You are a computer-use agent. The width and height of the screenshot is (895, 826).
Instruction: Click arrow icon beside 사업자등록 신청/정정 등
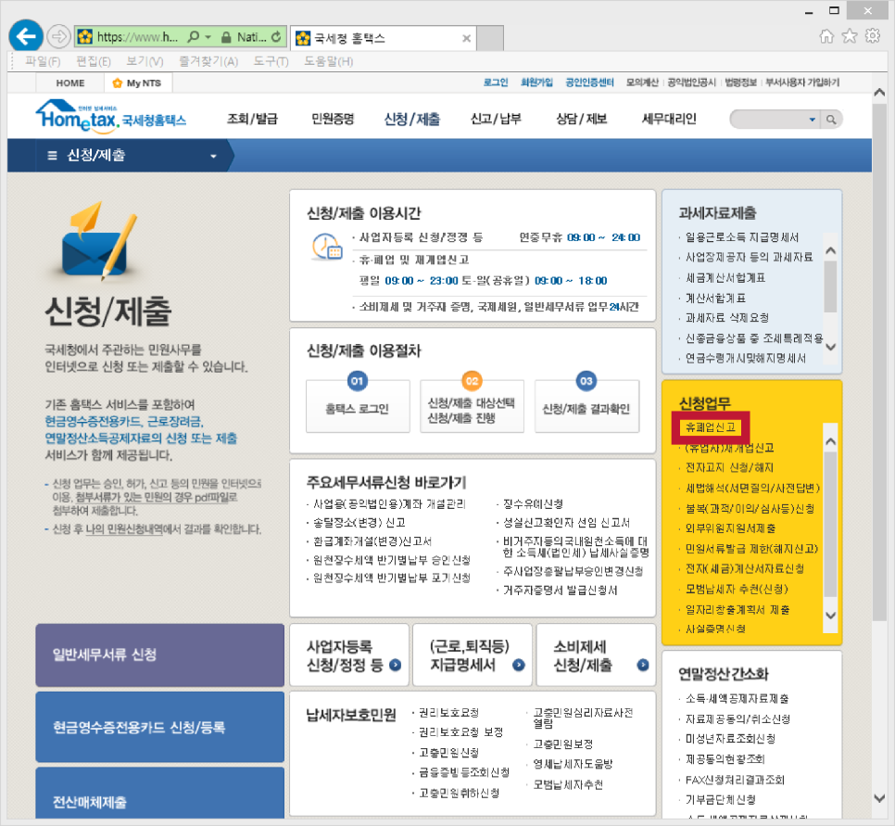396,666
